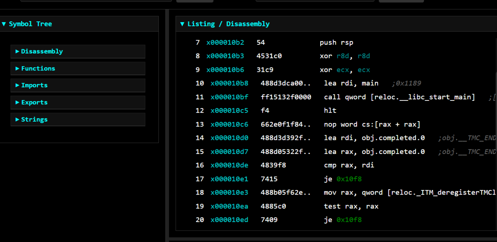Viewport: 497px width, 242px height.
Task: Select address x000010ea on line 19
Action: [230, 206]
